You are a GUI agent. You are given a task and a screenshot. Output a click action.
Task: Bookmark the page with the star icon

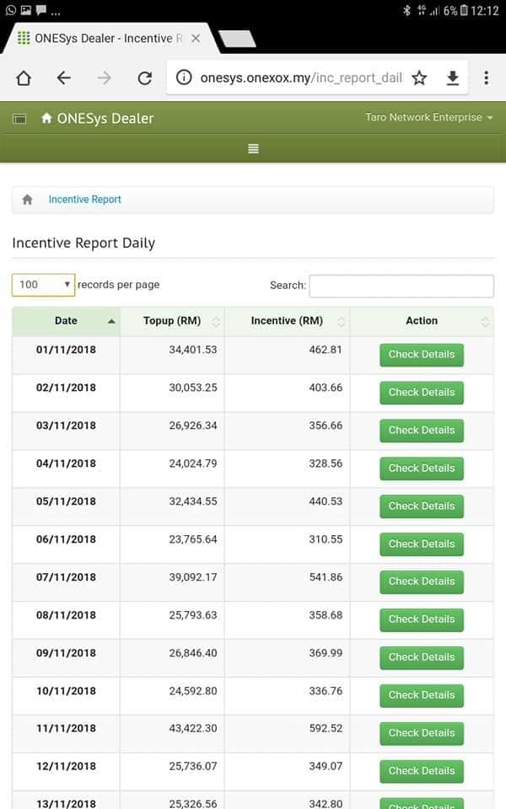(419, 78)
